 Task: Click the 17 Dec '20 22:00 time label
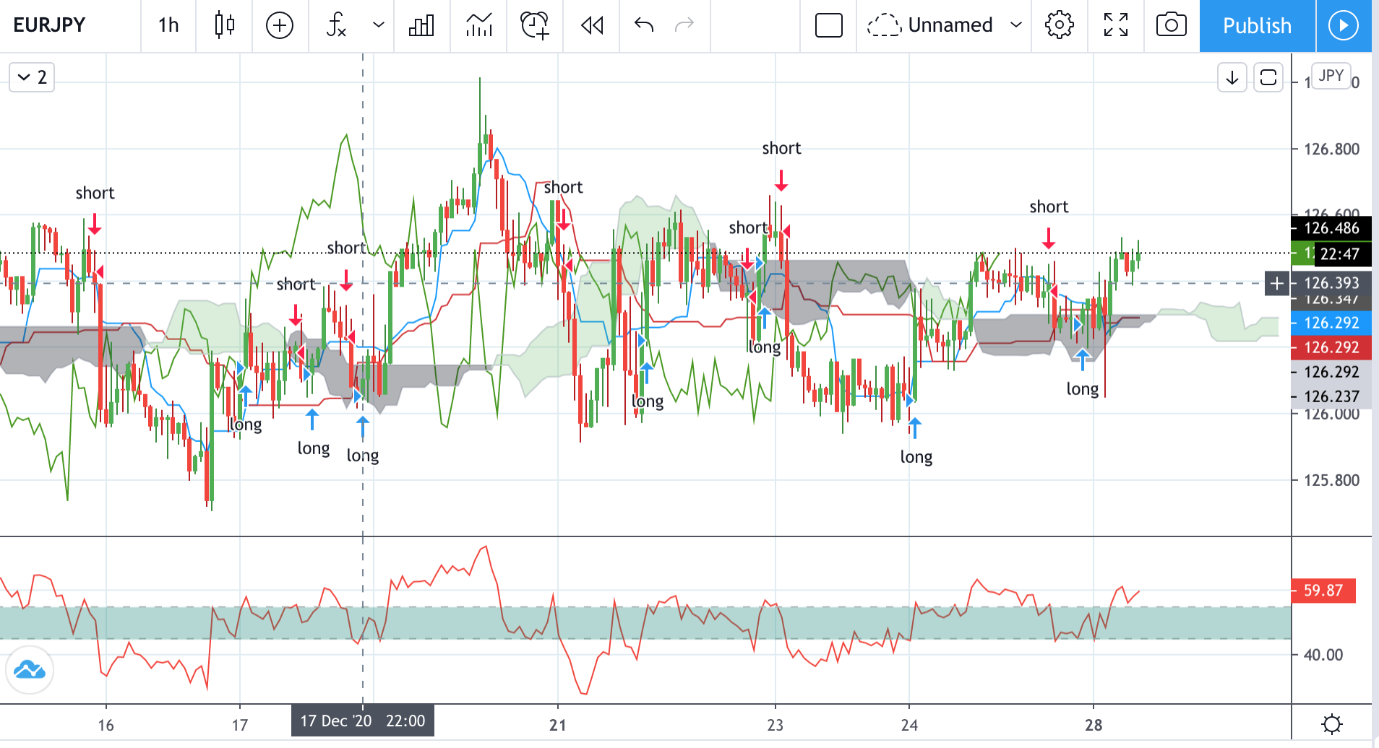coord(363,721)
